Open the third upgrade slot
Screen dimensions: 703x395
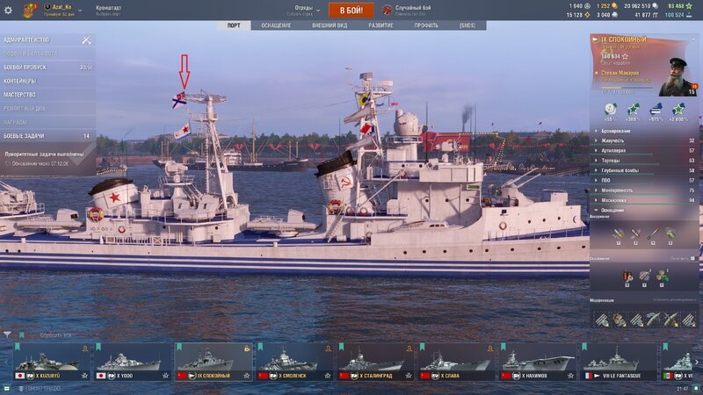[x=636, y=320]
